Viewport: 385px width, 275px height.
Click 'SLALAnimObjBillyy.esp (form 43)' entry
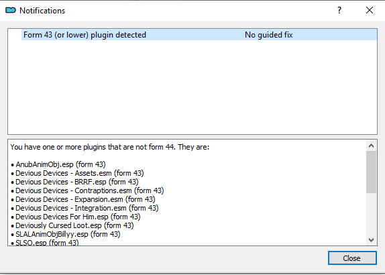pyautogui.click(x=68, y=234)
